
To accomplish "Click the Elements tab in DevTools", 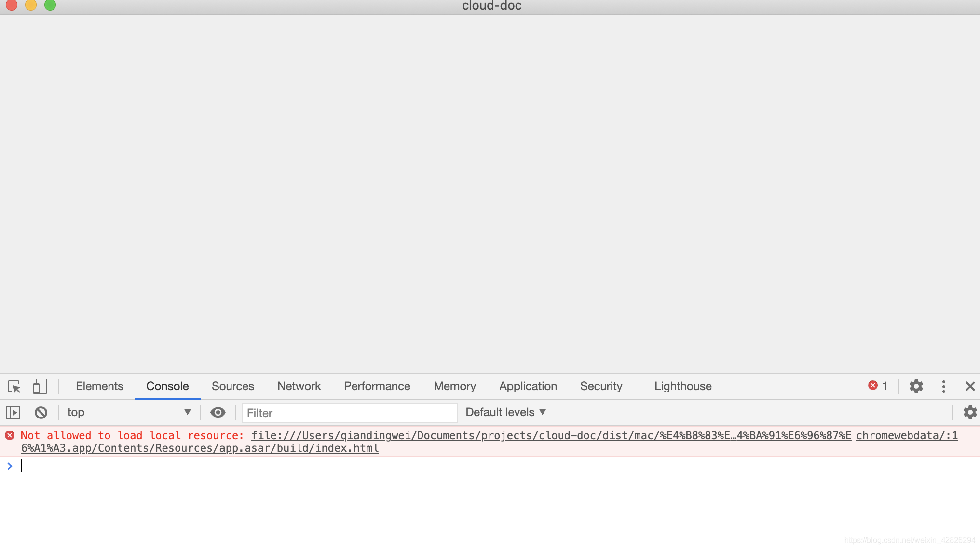I will pos(100,386).
